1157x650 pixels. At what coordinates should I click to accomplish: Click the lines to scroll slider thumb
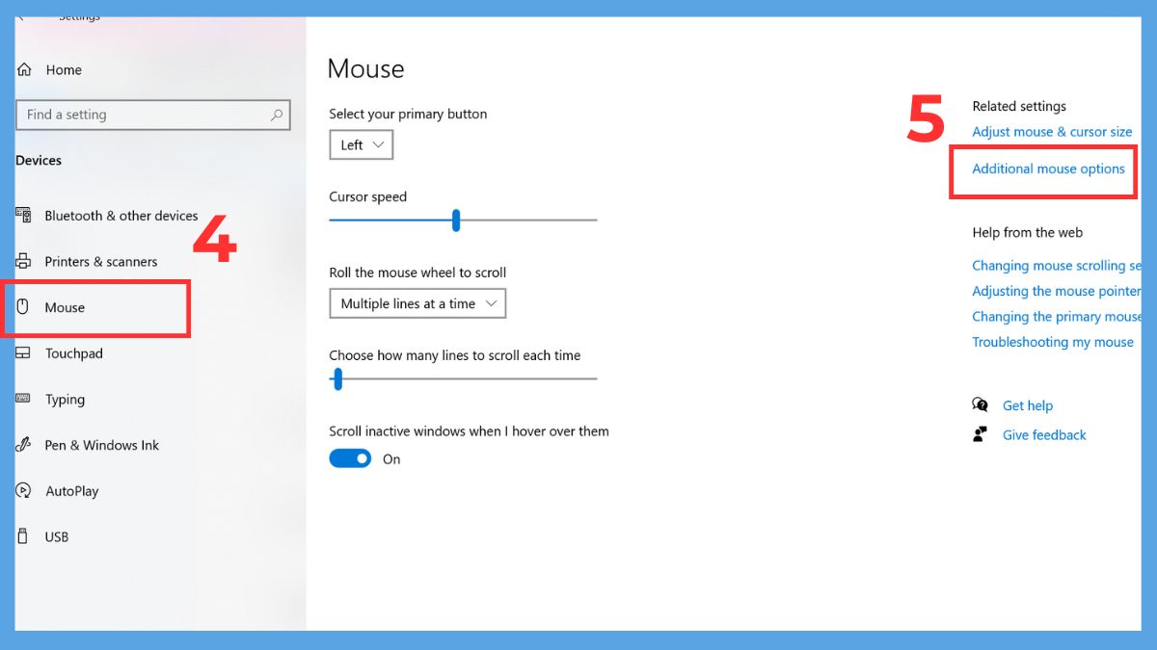pyautogui.click(x=337, y=379)
